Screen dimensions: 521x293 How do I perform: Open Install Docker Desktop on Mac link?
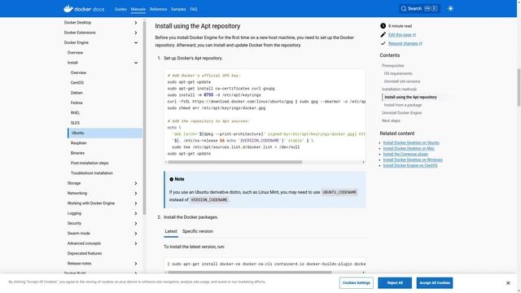click(409, 148)
